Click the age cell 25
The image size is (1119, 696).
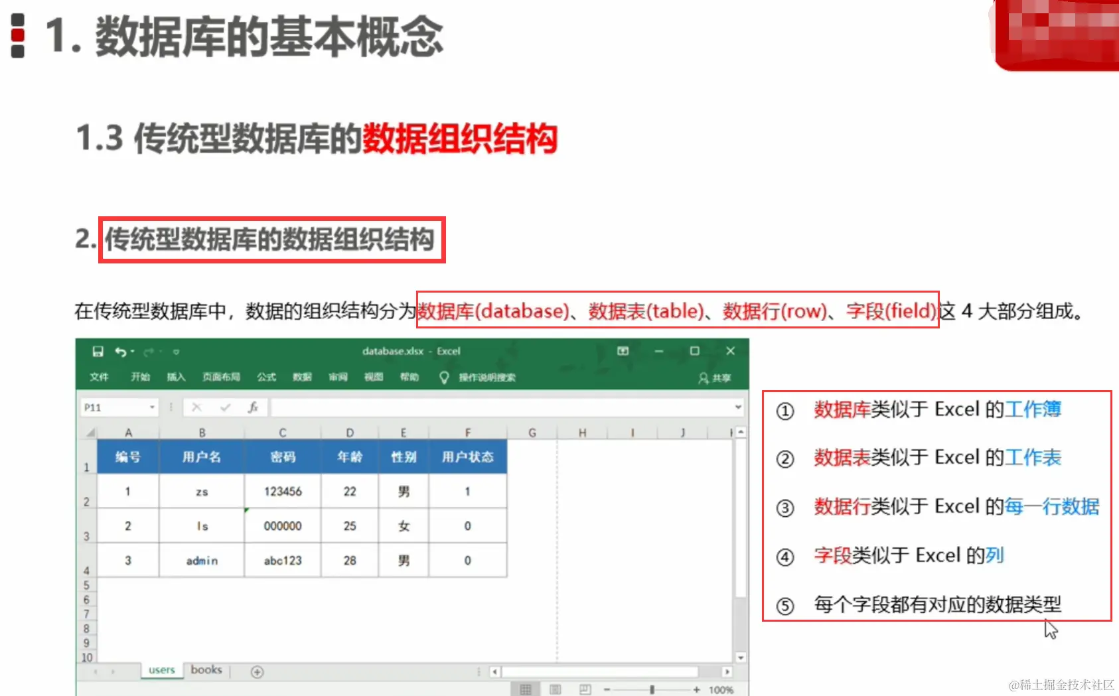pyautogui.click(x=350, y=526)
